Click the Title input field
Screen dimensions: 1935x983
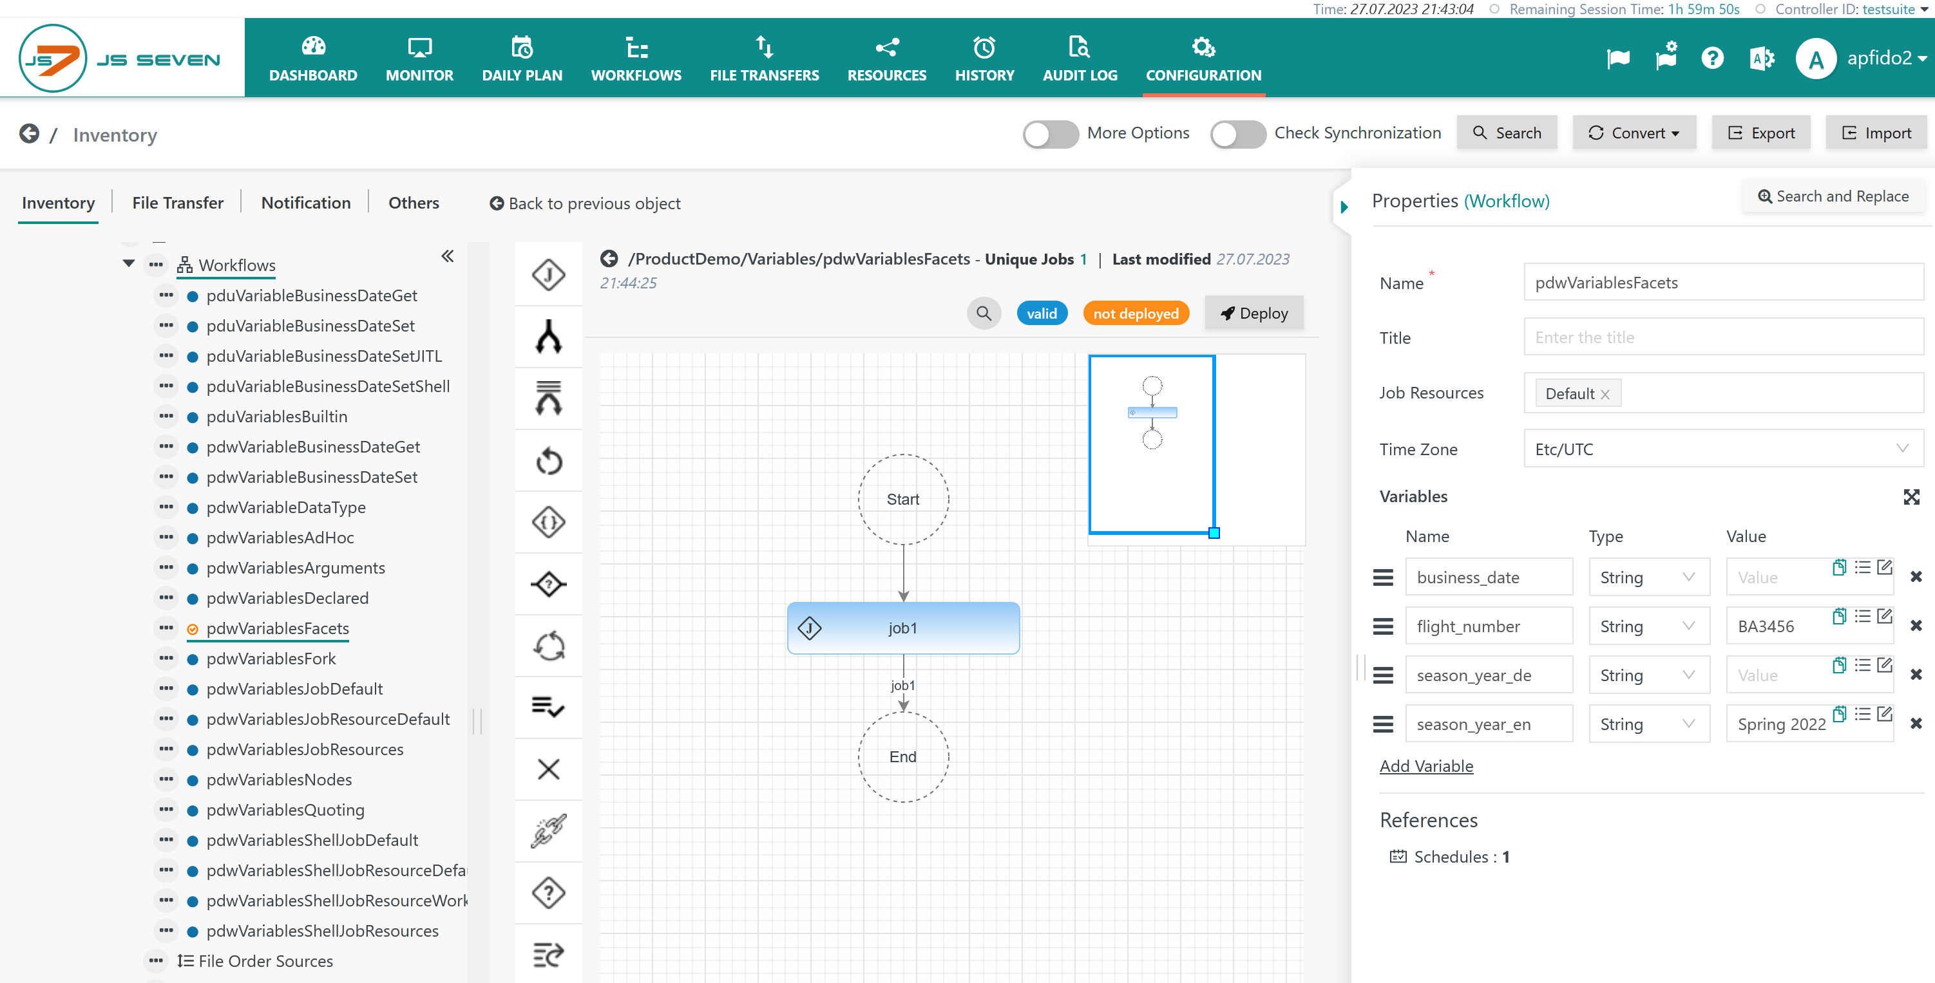pos(1723,337)
